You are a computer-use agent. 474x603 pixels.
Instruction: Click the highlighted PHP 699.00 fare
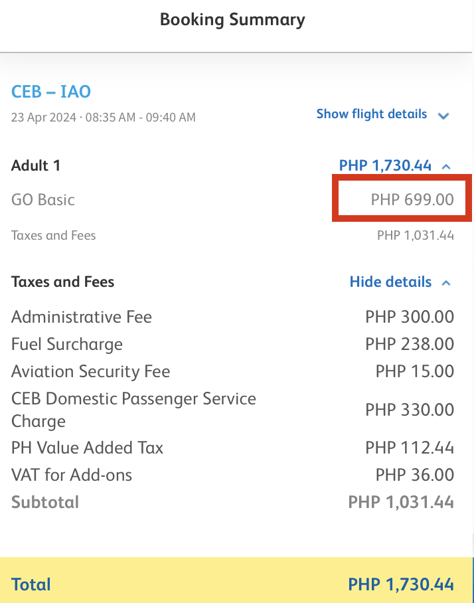click(412, 200)
